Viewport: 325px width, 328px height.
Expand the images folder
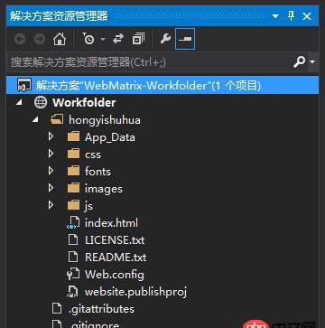click(51, 188)
